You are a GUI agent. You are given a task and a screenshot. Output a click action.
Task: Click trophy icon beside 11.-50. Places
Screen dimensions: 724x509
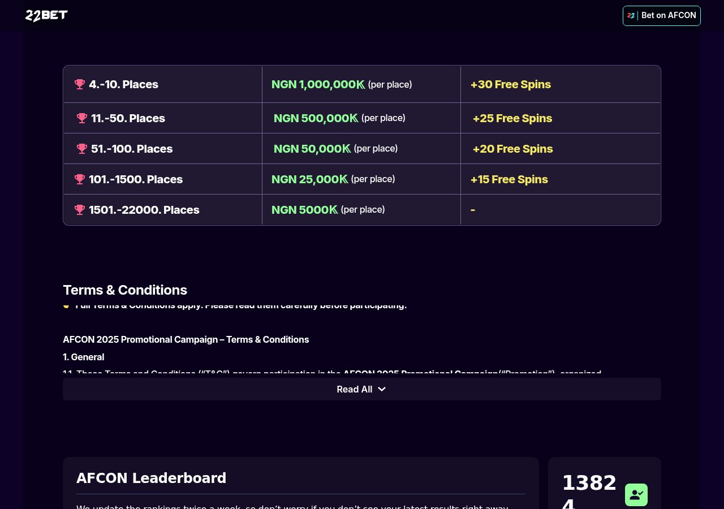[x=82, y=118]
